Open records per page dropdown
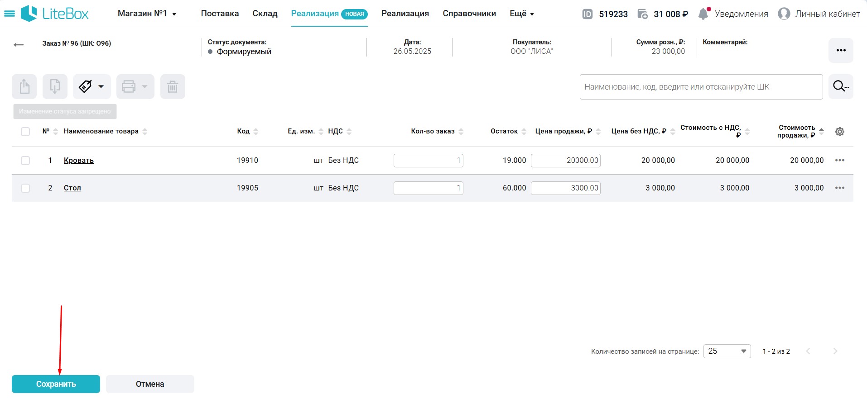Image resolution: width=867 pixels, height=399 pixels. pos(727,351)
